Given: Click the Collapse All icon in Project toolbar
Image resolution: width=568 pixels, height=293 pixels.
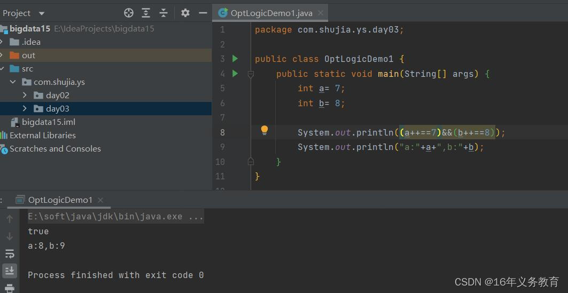Looking at the screenshot, I should [164, 13].
